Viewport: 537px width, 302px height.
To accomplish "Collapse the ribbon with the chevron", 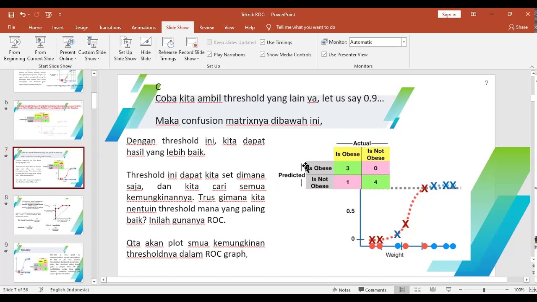I will [532, 67].
